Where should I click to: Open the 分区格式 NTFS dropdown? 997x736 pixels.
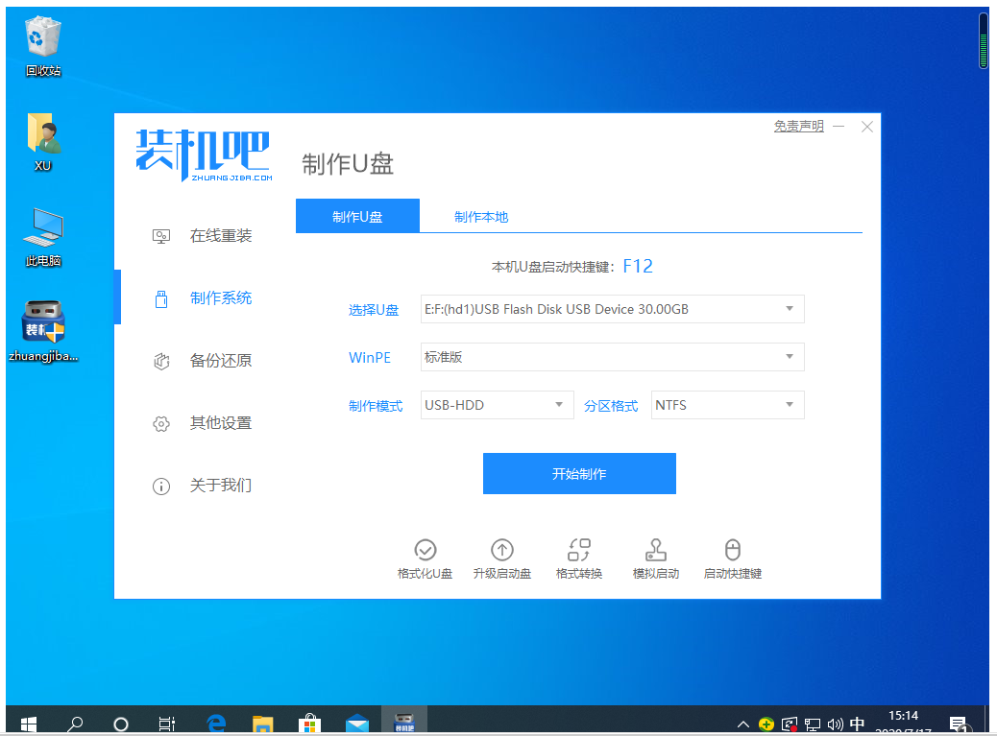coord(727,404)
